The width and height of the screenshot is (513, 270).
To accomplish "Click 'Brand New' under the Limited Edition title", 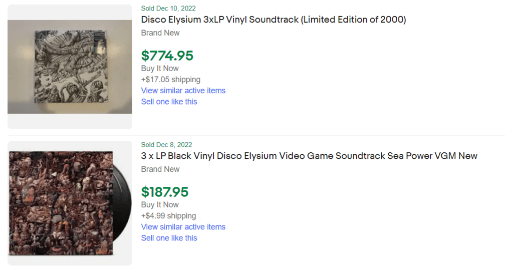I will [x=160, y=33].
